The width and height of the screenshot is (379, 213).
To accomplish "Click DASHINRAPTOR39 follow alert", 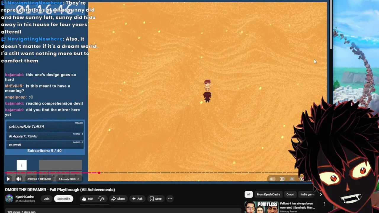I will (44, 127).
